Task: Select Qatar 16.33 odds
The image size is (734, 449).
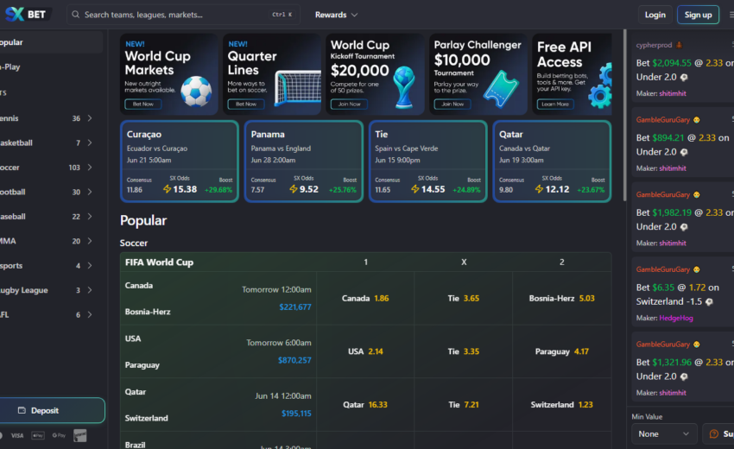Action: [x=365, y=404]
